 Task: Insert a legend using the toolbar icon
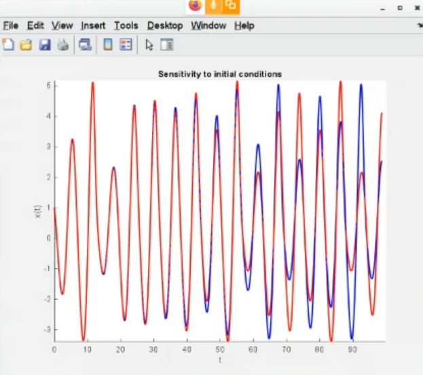[x=126, y=45]
